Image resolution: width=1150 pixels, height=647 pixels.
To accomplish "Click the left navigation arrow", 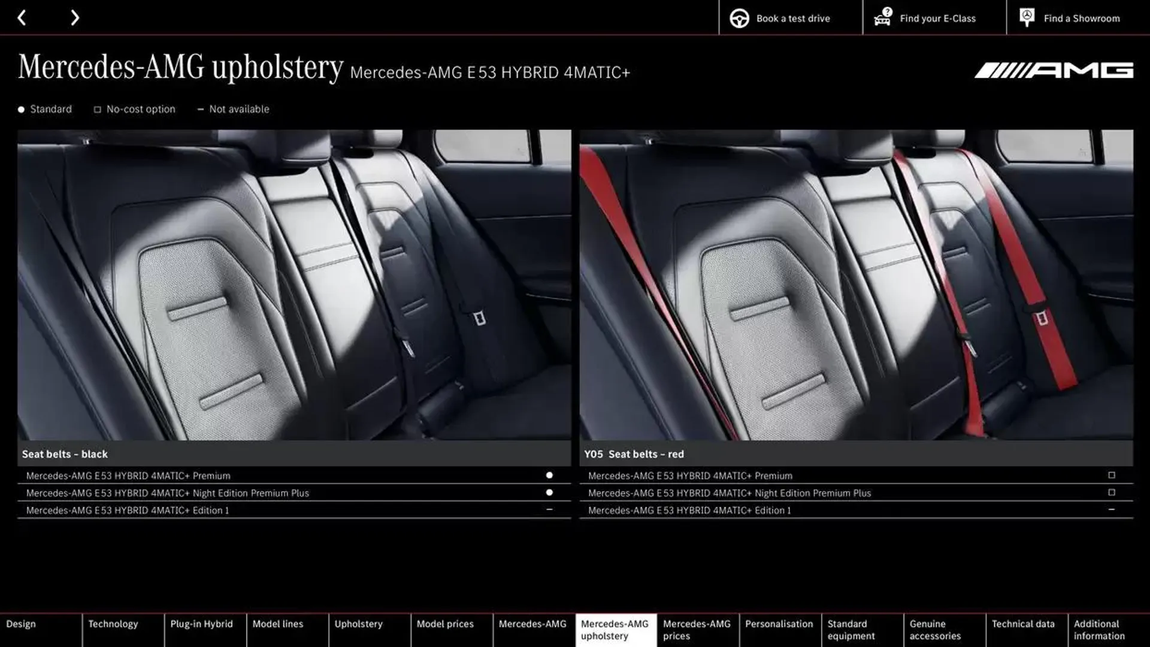I will (x=22, y=17).
